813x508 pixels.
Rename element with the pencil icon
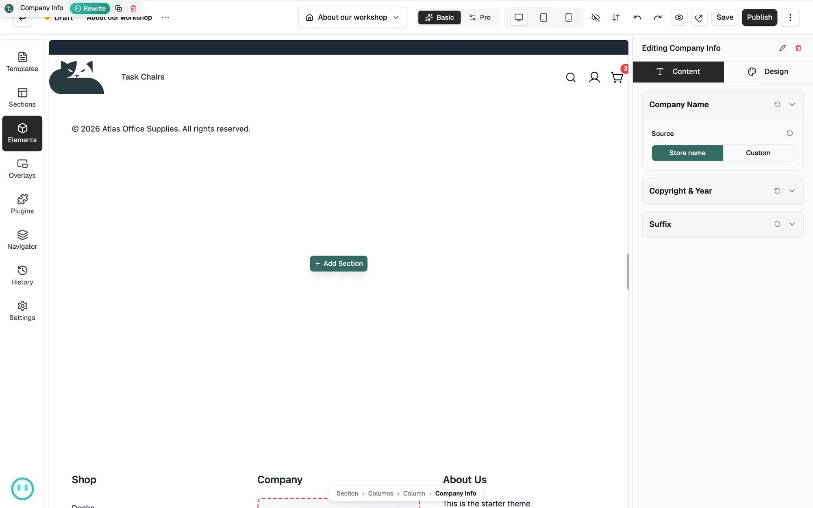tap(783, 48)
